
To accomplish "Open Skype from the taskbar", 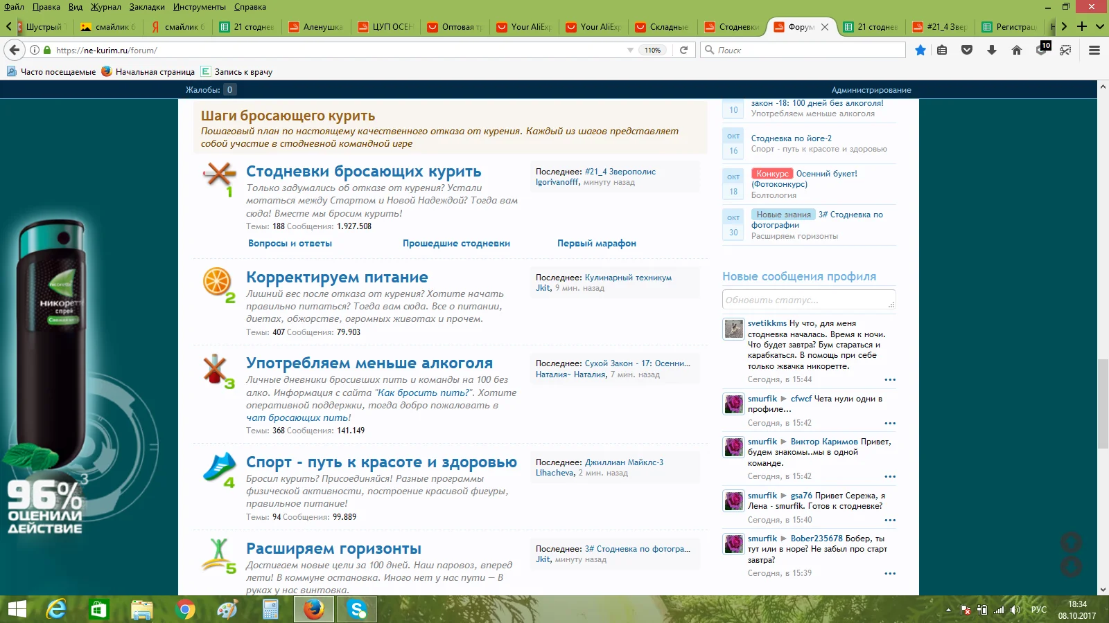I will [x=357, y=609].
